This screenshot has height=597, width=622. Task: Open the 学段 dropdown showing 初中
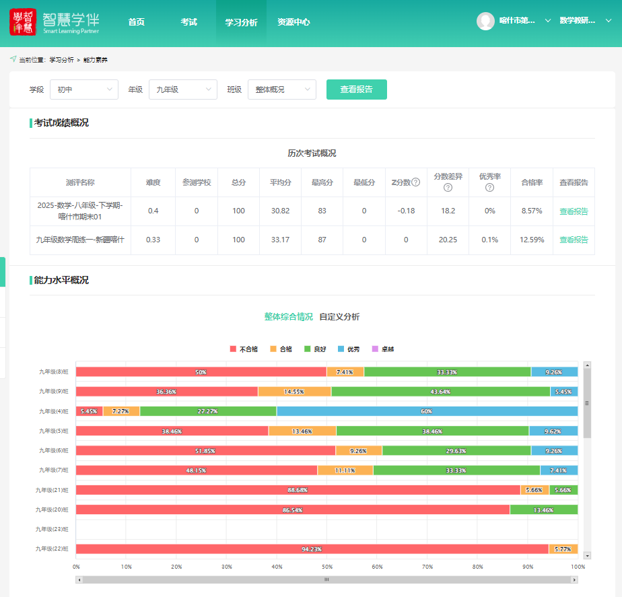(84, 90)
